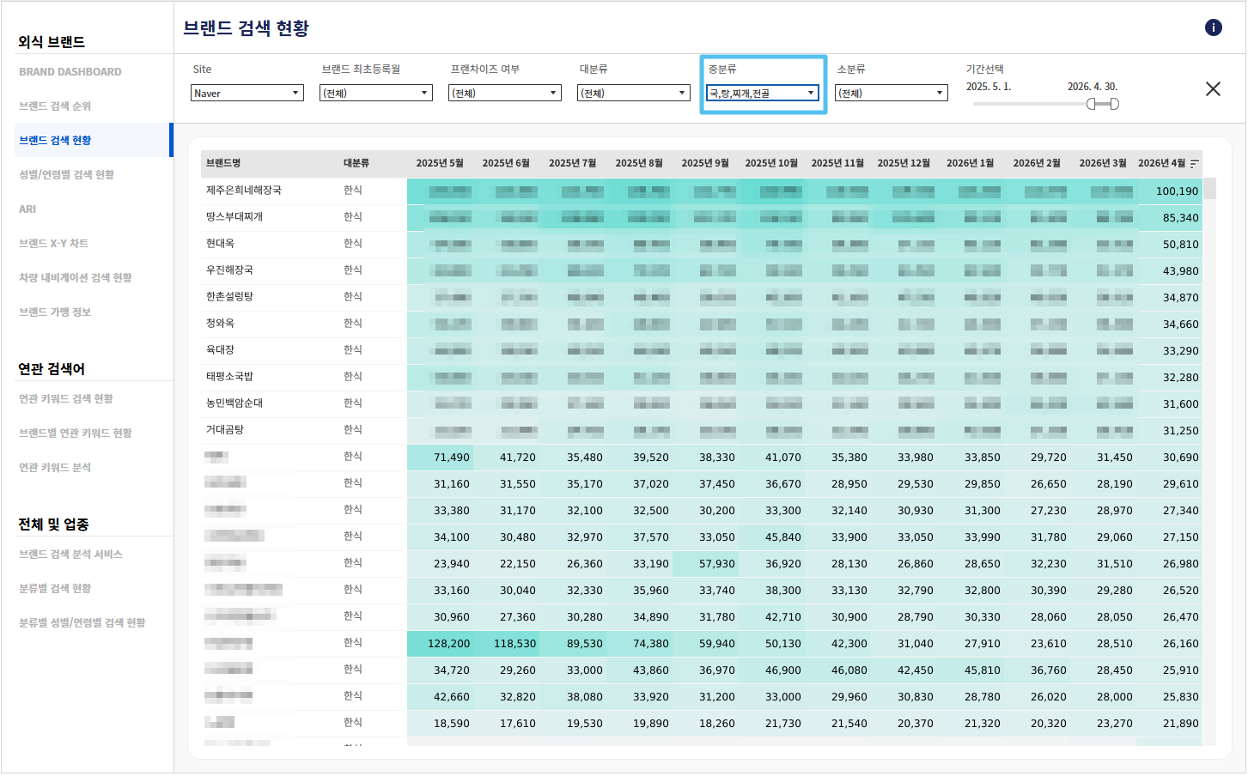
Task: Open the 대분류 filter dropdown
Action: [634, 93]
